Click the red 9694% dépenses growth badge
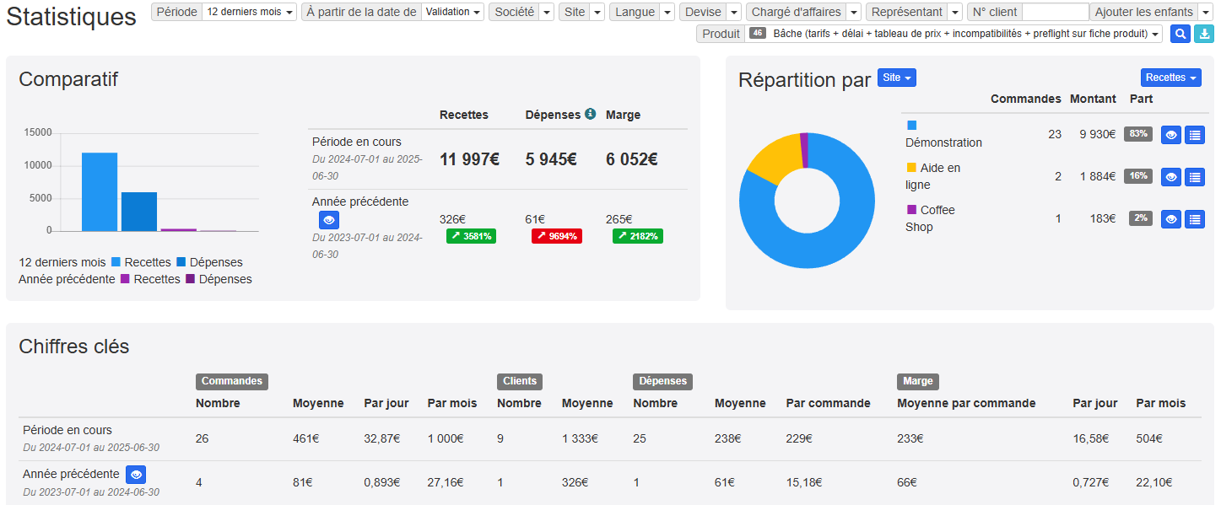Image resolution: width=1221 pixels, height=505 pixels. 556,236
